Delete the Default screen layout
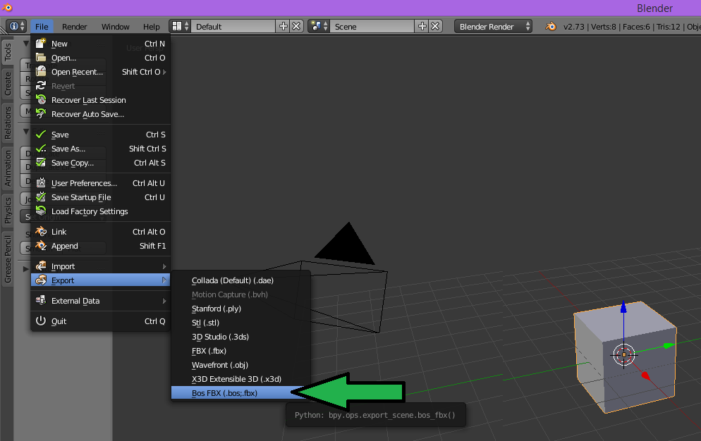701x441 pixels. (296, 26)
